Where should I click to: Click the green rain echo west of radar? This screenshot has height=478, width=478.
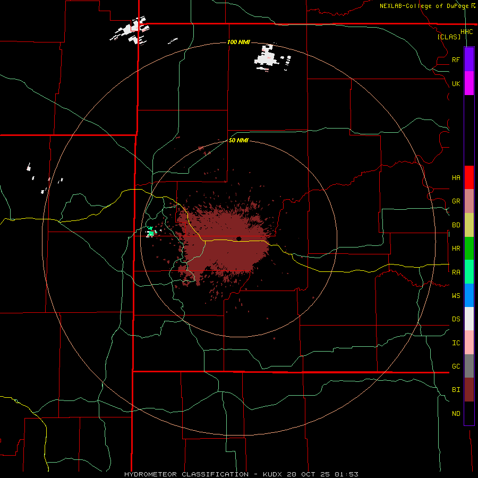pos(151,233)
